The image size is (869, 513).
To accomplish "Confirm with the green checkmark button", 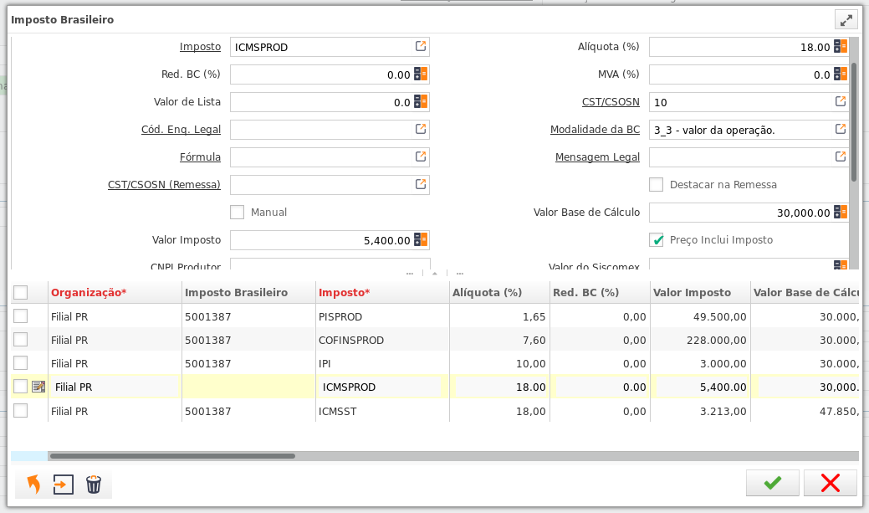I will [x=773, y=483].
